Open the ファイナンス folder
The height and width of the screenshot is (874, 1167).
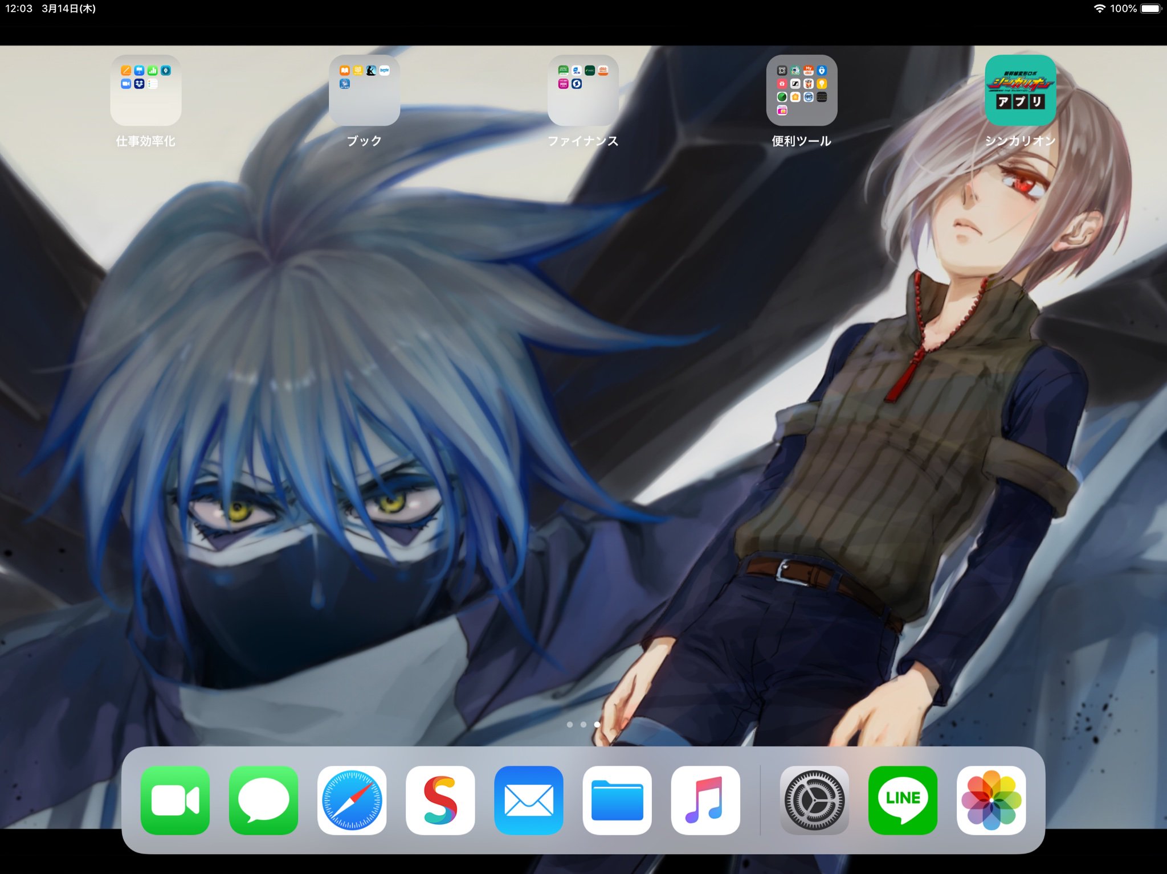pyautogui.click(x=583, y=90)
